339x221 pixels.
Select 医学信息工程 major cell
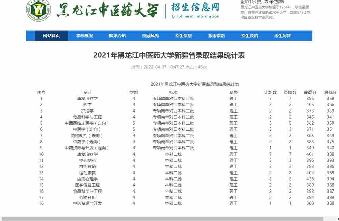tap(87, 185)
